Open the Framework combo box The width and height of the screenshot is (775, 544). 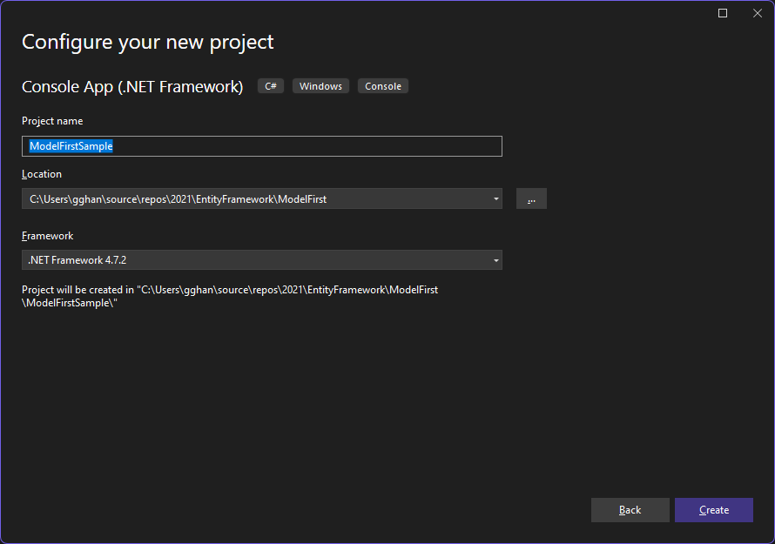click(261, 259)
